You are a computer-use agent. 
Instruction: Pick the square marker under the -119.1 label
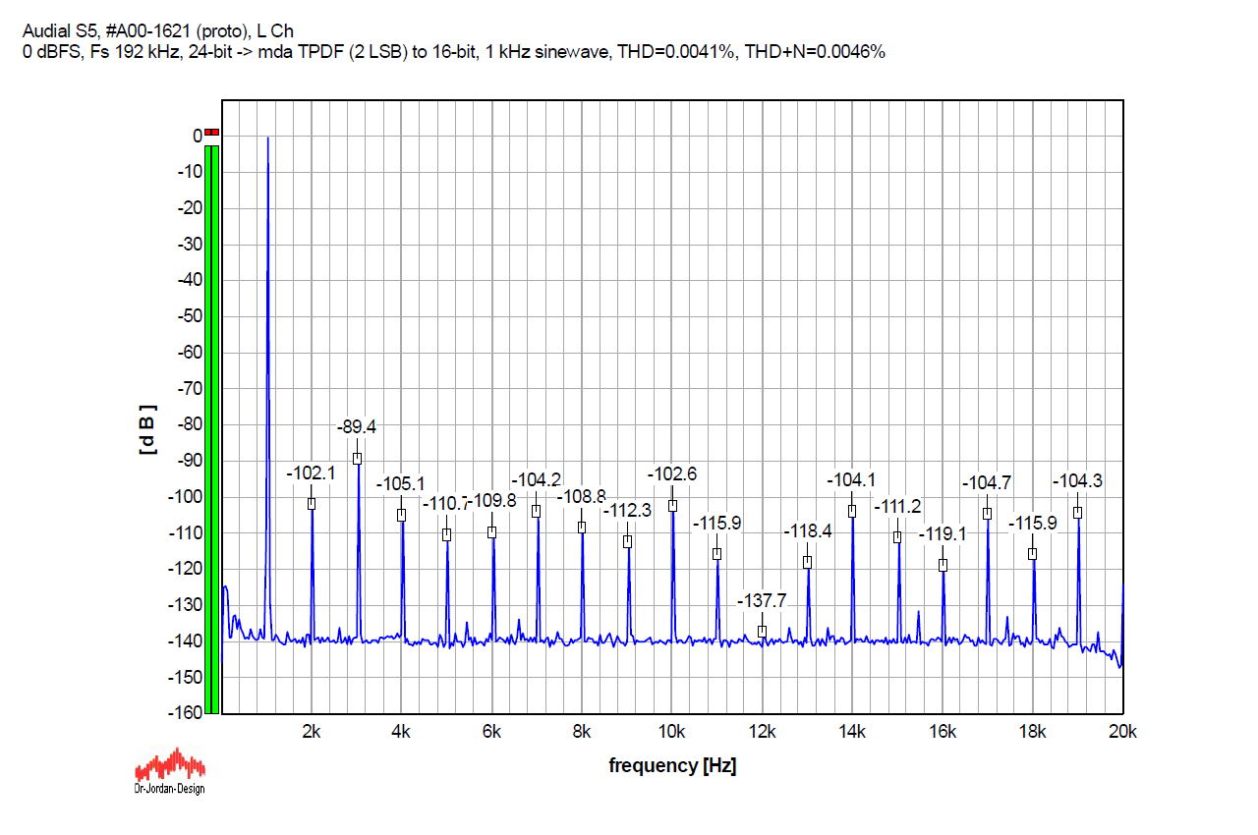pos(943,566)
